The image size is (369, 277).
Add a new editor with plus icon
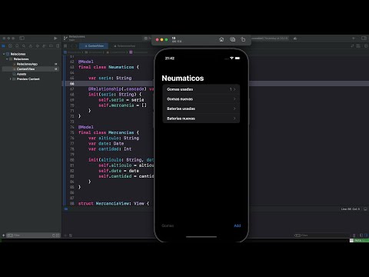click(354, 38)
